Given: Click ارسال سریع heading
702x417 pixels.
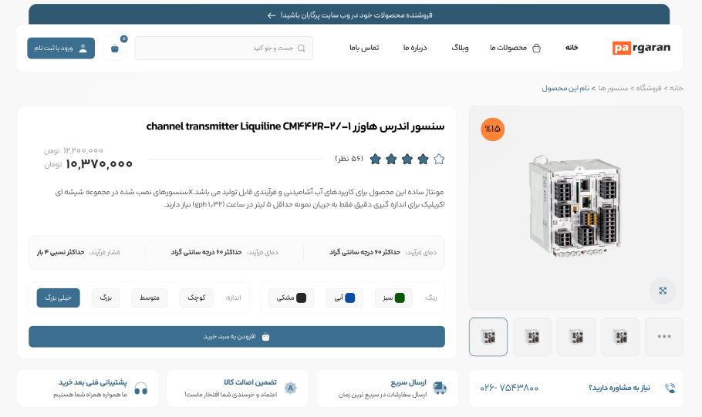Looking at the screenshot, I should pos(408,383).
